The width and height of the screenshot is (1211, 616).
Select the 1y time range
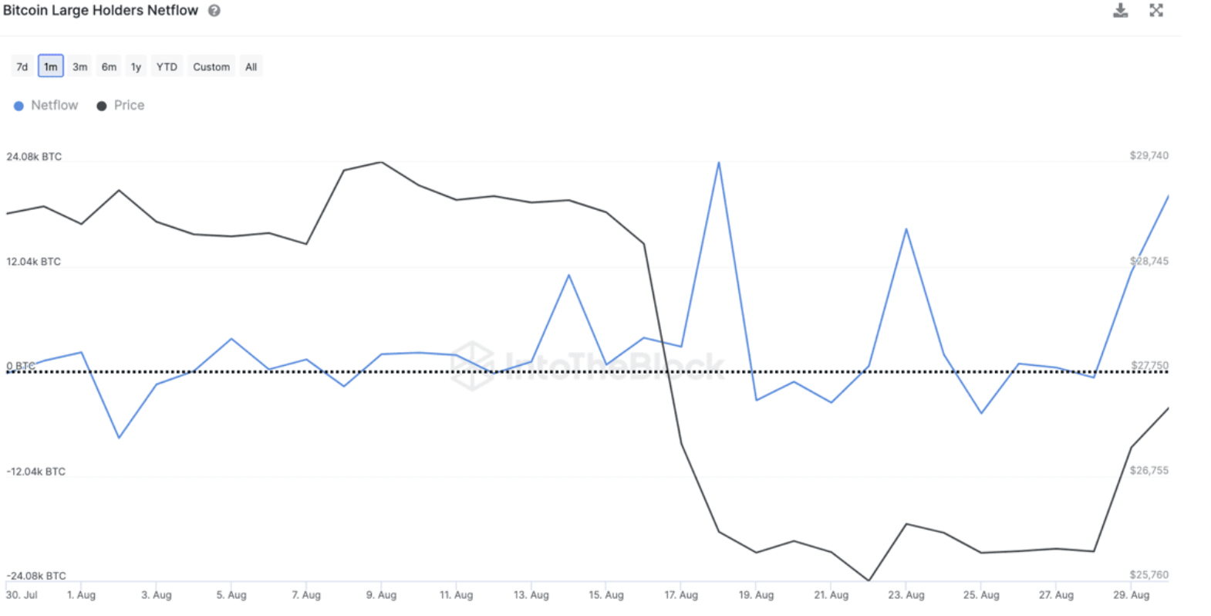[136, 67]
